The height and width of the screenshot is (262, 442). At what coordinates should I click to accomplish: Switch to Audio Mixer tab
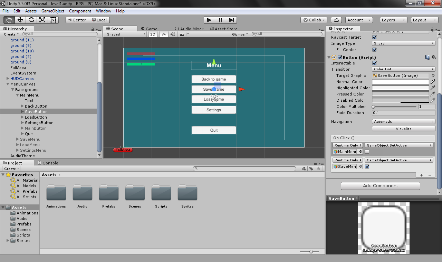189,29
